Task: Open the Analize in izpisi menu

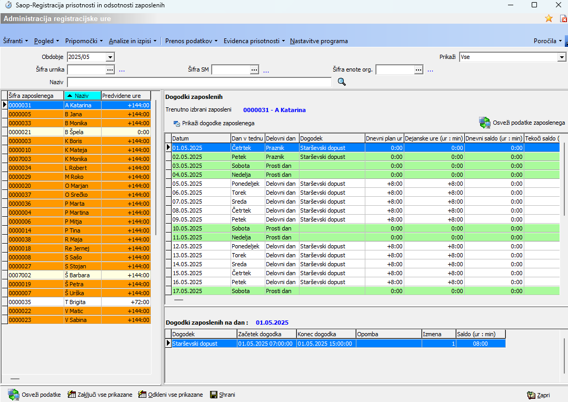Action: 133,41
